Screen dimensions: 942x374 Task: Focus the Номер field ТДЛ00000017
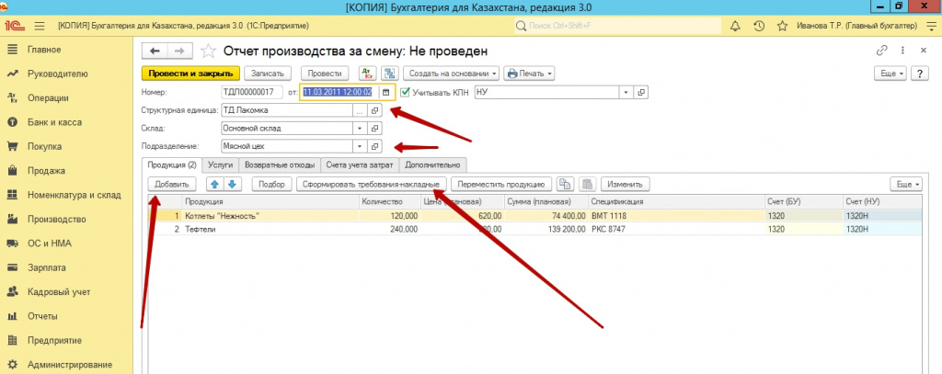(x=252, y=93)
